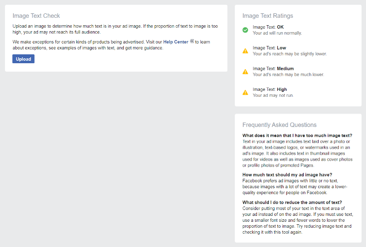The height and width of the screenshot is (247, 366).
Task: Click the answer starting 'Facebook prefers ad images'
Action: 295,187
